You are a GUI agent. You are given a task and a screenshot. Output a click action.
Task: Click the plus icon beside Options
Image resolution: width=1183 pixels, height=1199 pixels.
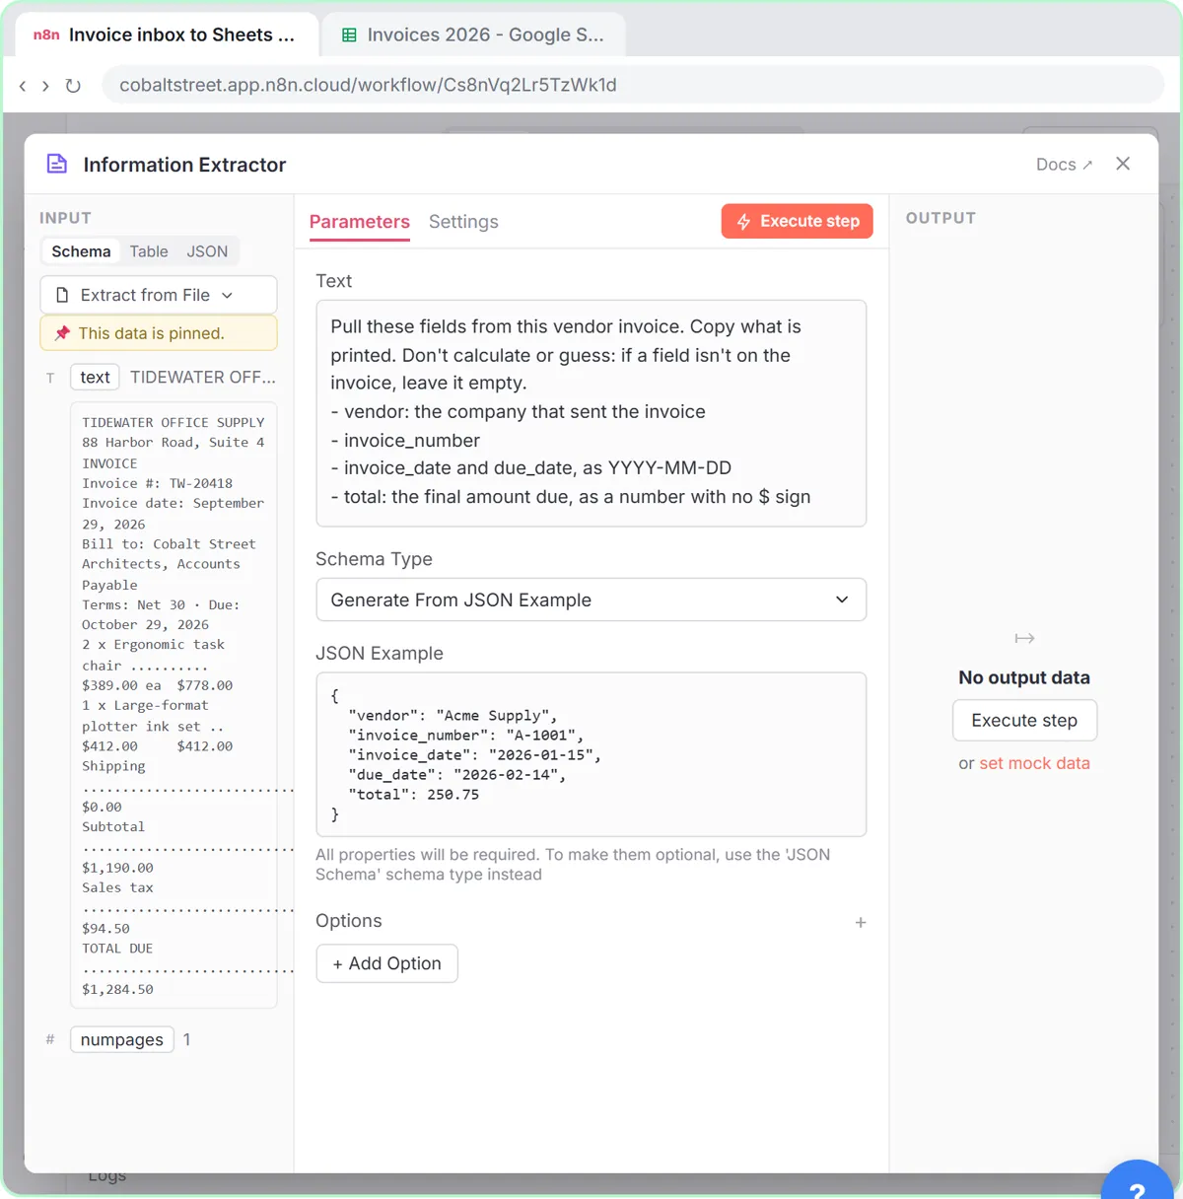coord(861,923)
